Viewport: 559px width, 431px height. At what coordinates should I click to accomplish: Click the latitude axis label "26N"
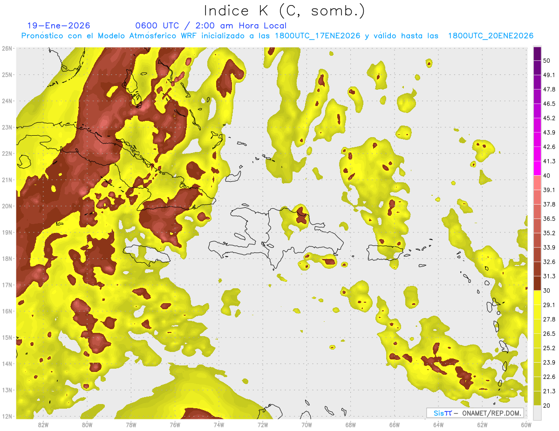pos(7,48)
